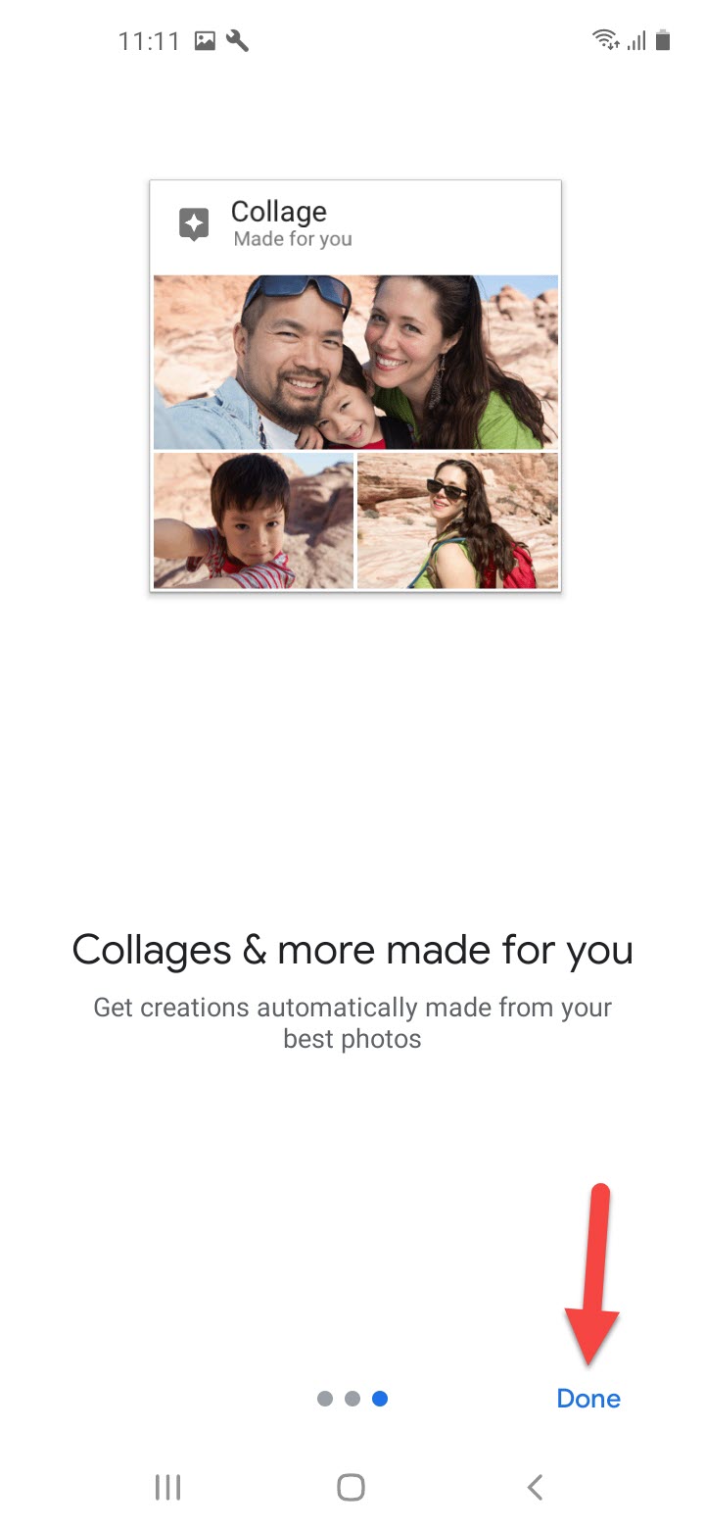Tap the home navigation button

coord(351,1488)
